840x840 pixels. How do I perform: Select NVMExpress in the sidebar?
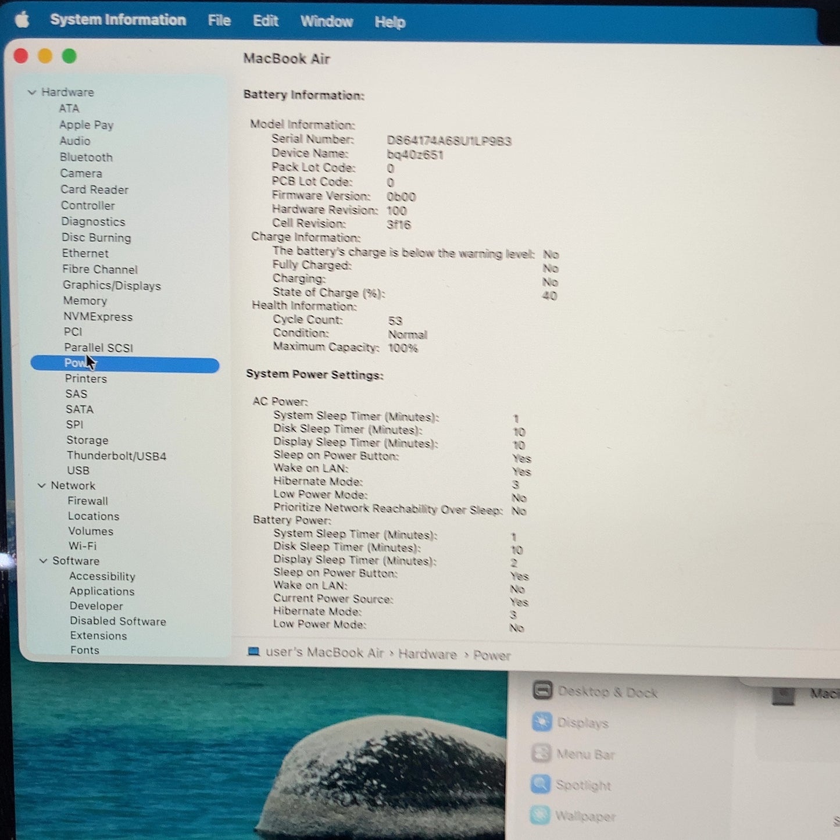click(x=98, y=317)
